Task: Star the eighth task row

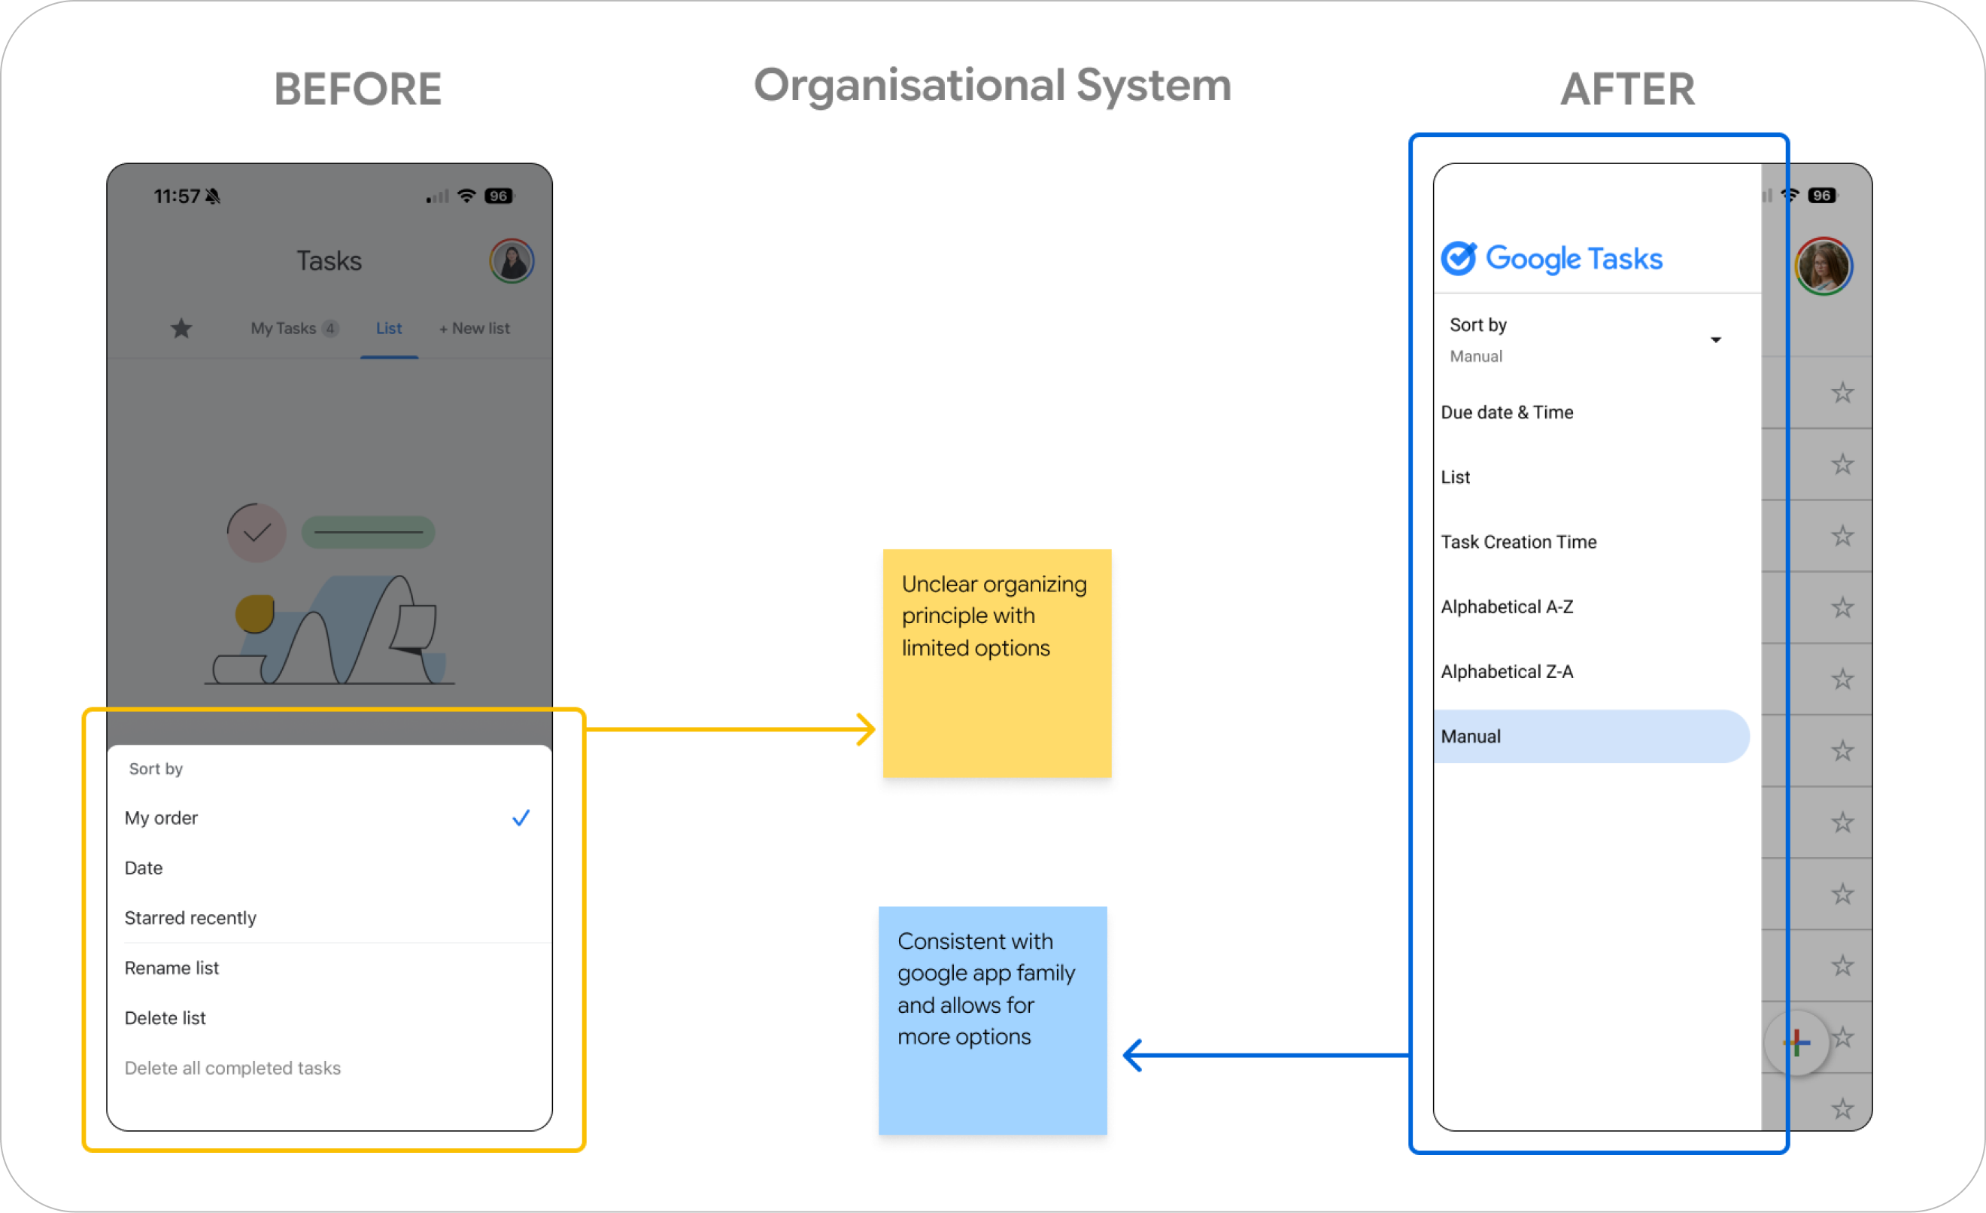Action: (x=1842, y=895)
